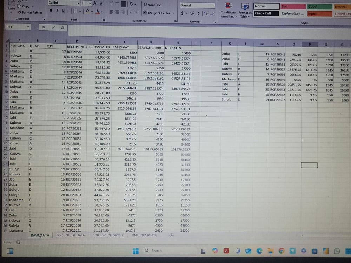Image resolution: width=351 pixels, height=263 pixels.
Task: Open the Calibri font name dropdown
Action: click(78, 3)
